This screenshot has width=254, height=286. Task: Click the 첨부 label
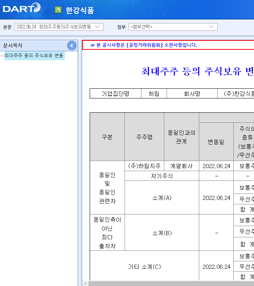(x=122, y=27)
